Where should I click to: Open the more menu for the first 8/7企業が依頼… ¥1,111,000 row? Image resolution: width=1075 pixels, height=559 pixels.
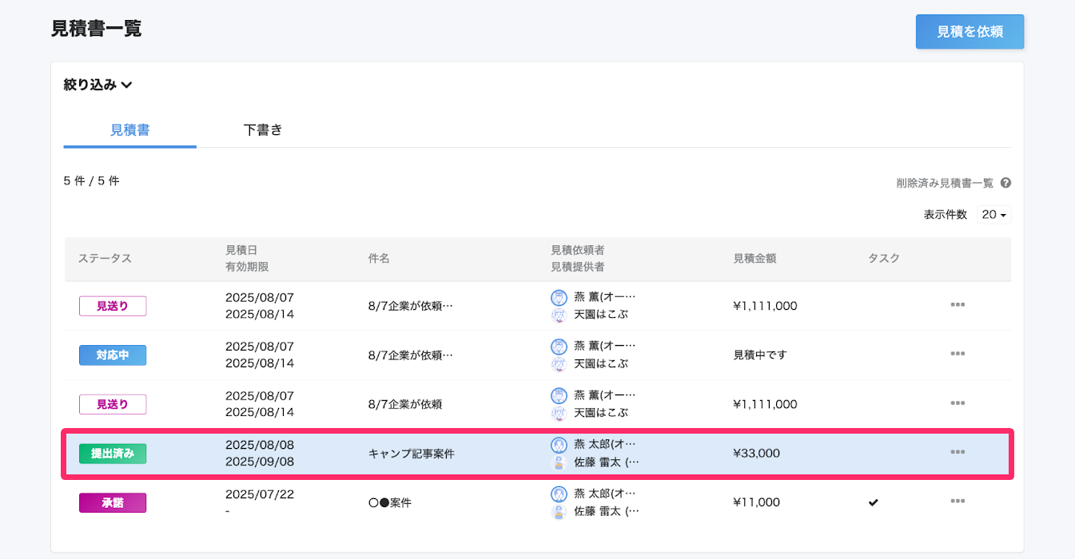pyautogui.click(x=958, y=305)
